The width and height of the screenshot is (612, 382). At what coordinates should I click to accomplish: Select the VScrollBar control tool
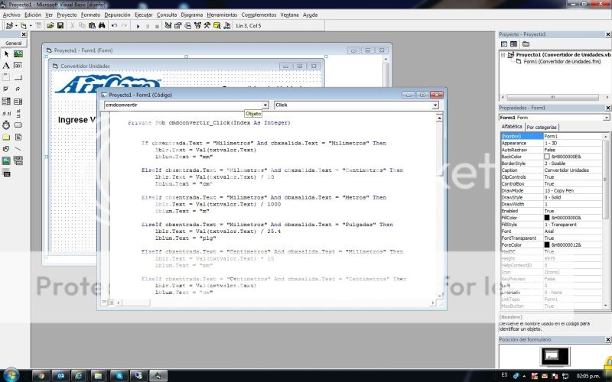(18, 113)
